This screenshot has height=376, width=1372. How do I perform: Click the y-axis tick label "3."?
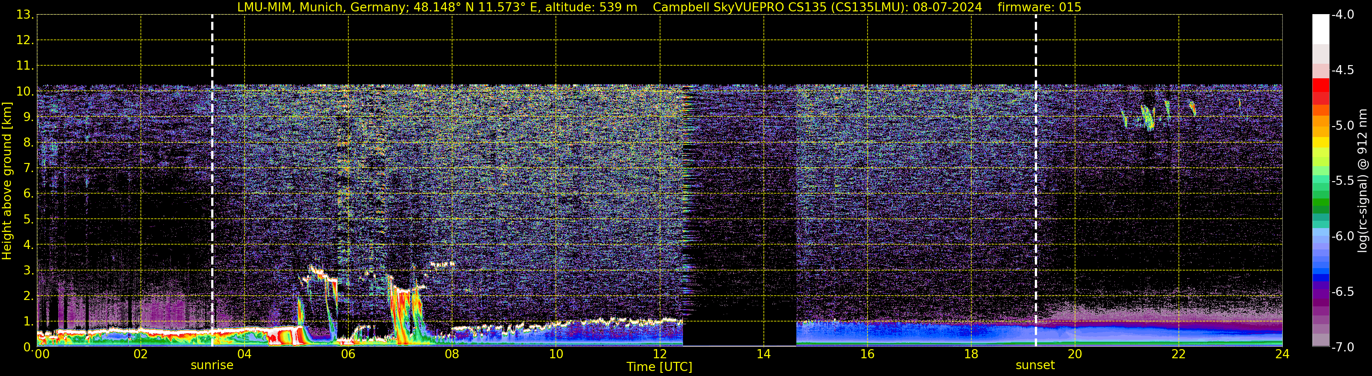[x=28, y=270]
